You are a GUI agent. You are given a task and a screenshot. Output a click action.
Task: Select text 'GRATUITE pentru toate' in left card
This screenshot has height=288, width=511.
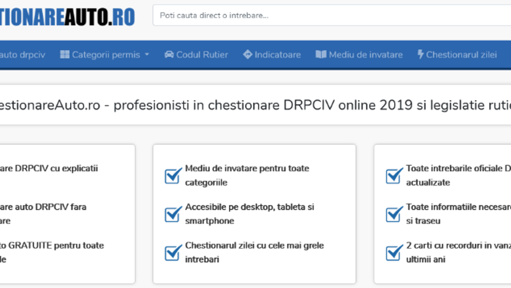[x=56, y=245]
